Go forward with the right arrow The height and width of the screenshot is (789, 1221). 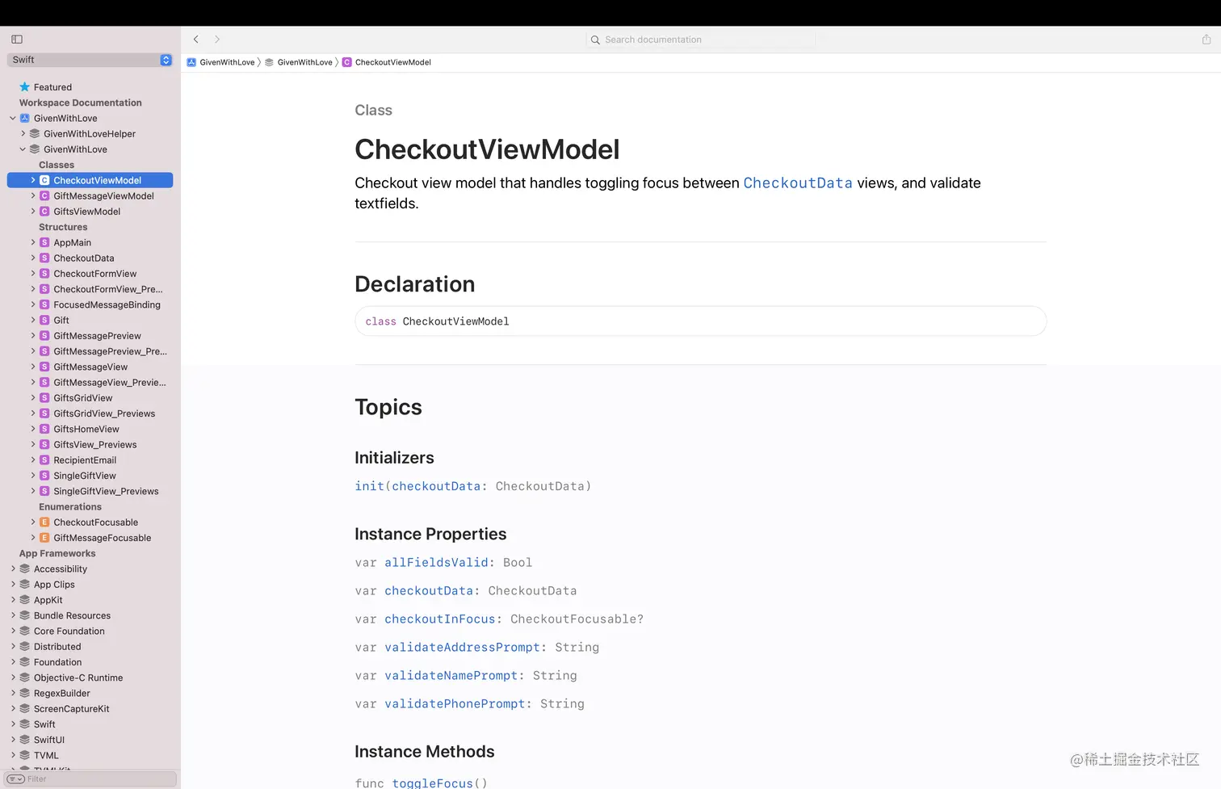pos(217,39)
